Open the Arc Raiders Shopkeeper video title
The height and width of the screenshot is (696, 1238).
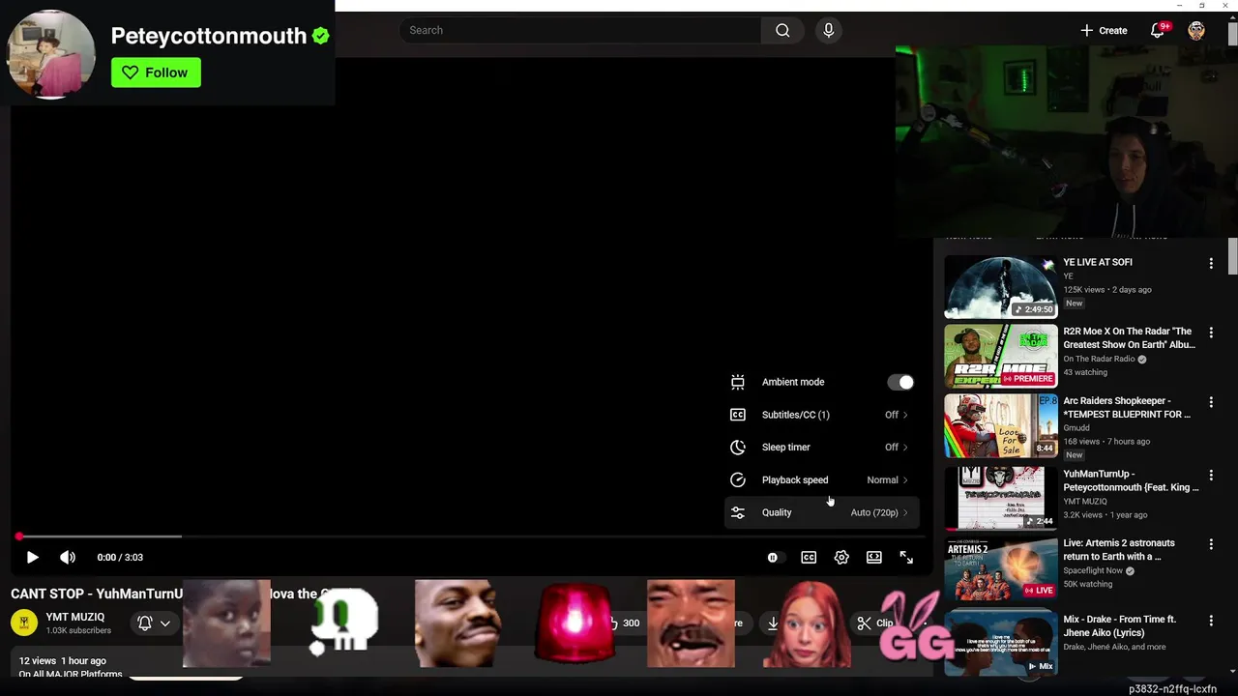(x=1127, y=407)
